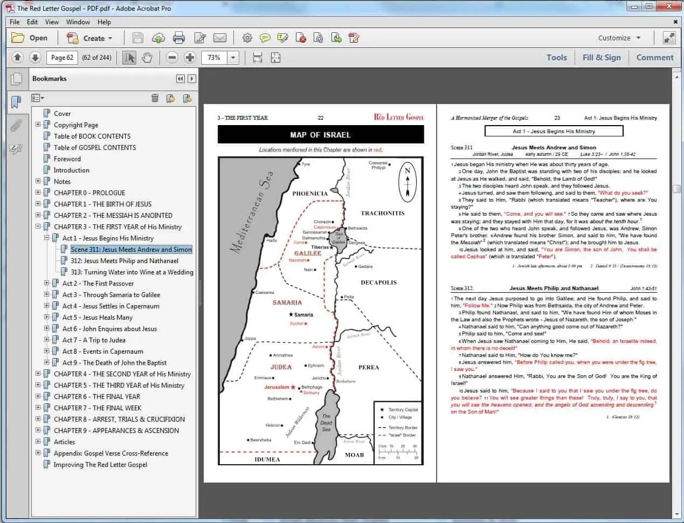The image size is (684, 523).
Task: Add a sticky note comment
Action: click(265, 38)
